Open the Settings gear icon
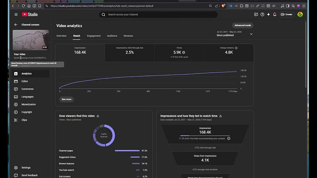The width and height of the screenshot is (317, 178). click(x=16, y=168)
